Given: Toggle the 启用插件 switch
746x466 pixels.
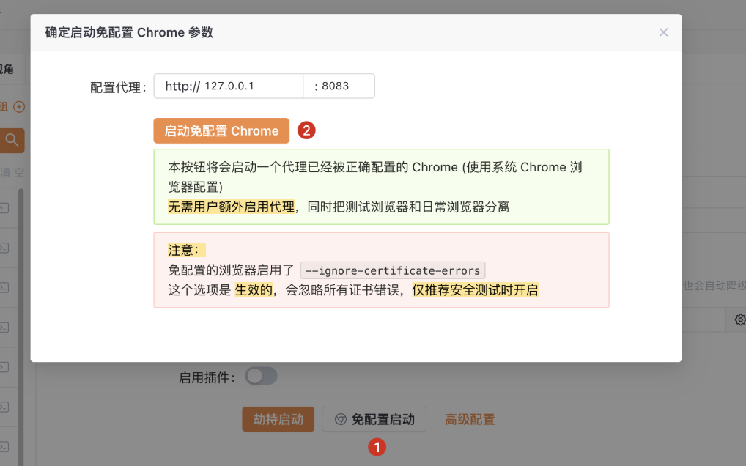Looking at the screenshot, I should point(261,377).
